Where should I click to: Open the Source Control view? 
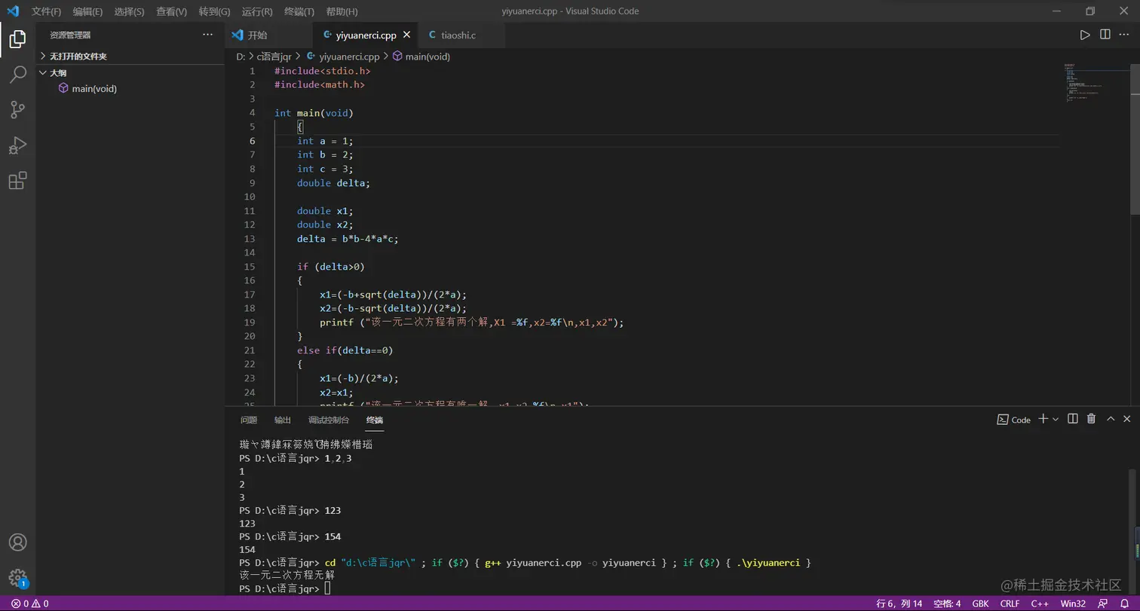[17, 110]
